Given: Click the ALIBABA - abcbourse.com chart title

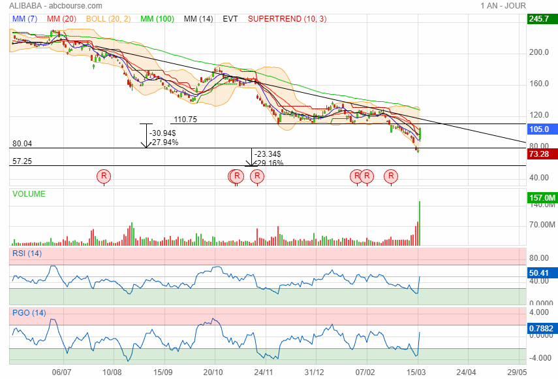Looking at the screenshot, I should coord(55,6).
